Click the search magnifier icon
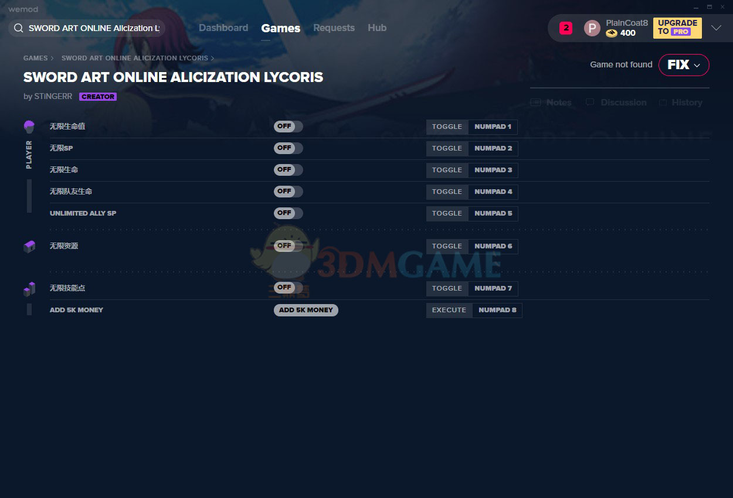 click(18, 28)
